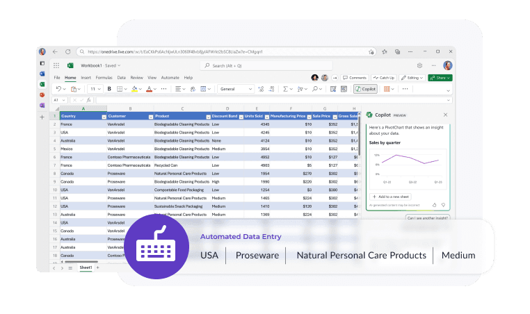Click the AutoSum sigma icon

click(x=284, y=89)
